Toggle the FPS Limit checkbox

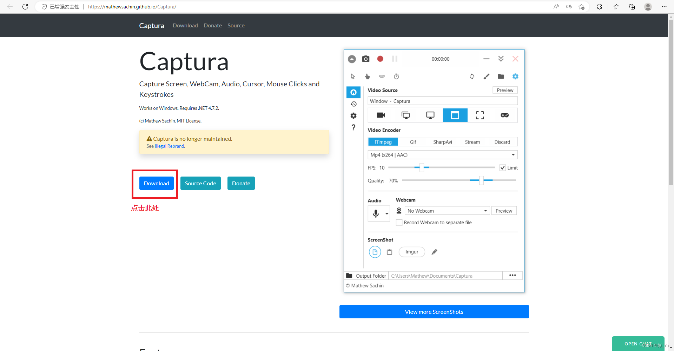[x=503, y=168]
